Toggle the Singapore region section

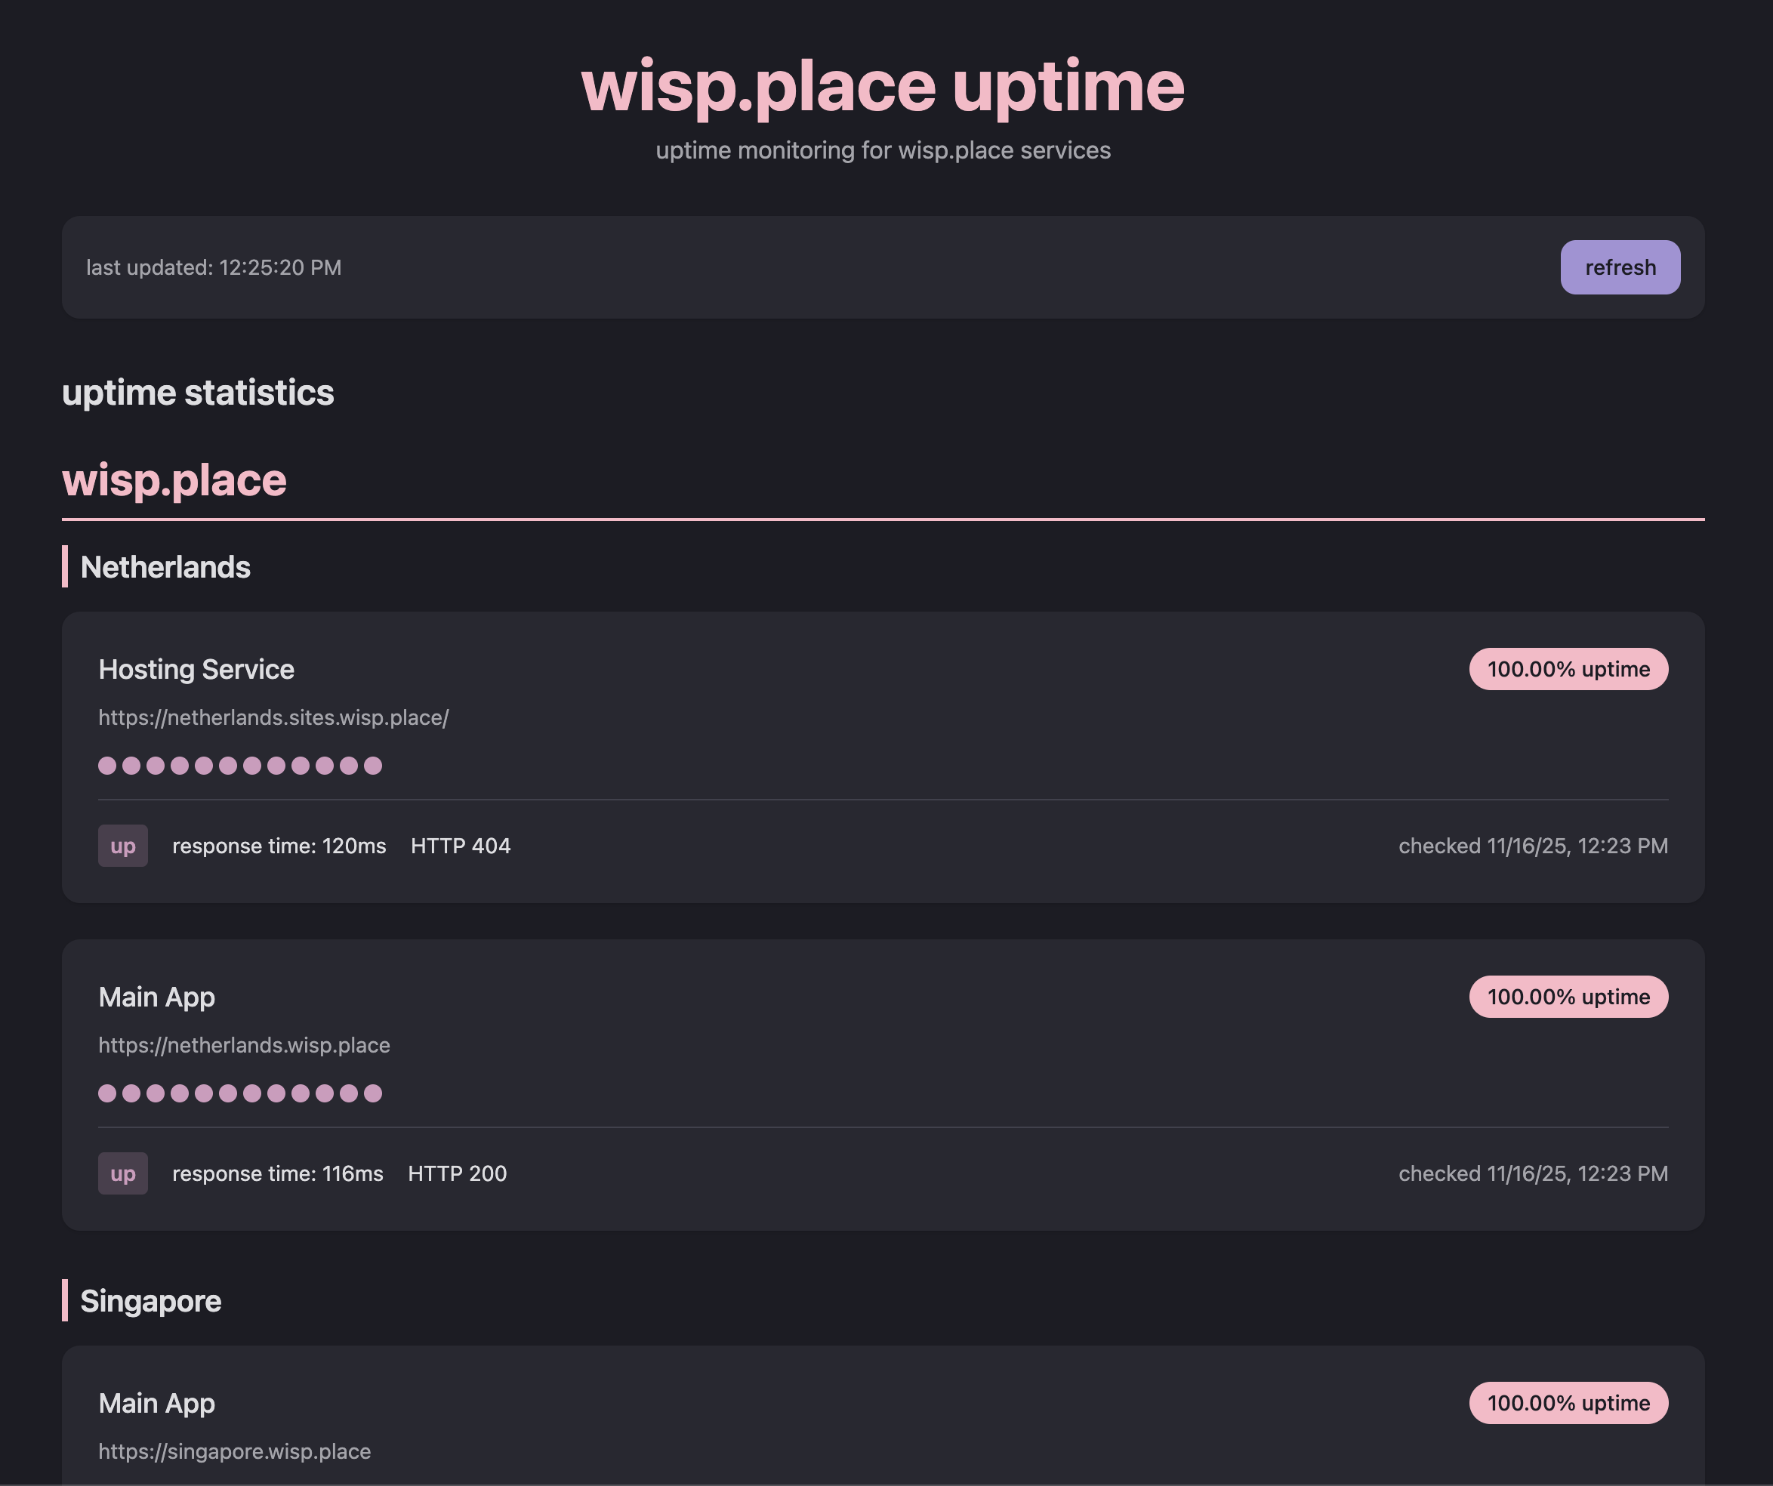point(150,1301)
